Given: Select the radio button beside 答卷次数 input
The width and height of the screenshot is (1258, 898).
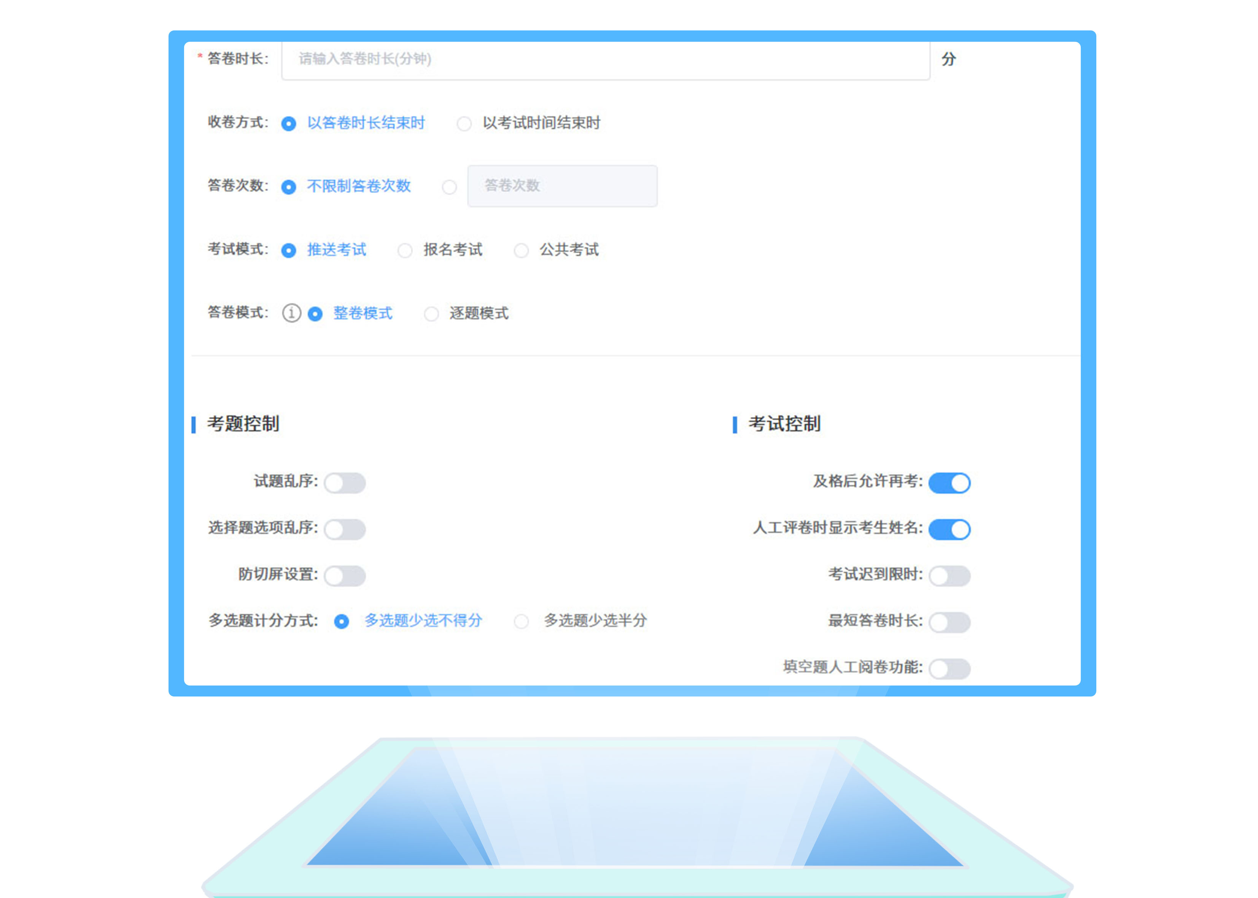Looking at the screenshot, I should pos(449,187).
